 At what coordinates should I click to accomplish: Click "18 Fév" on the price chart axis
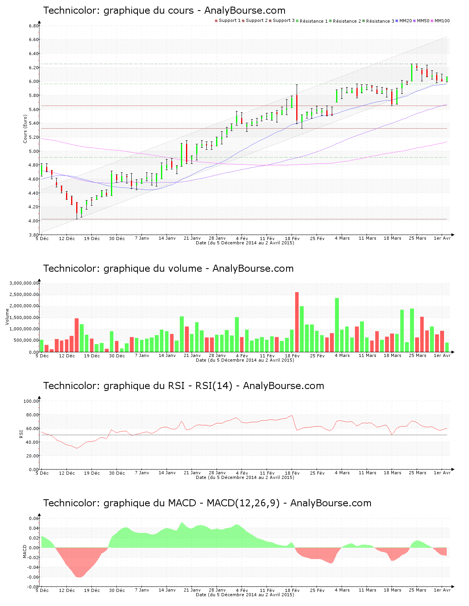(x=292, y=238)
